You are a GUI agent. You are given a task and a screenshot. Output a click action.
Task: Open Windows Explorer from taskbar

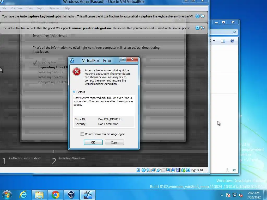click(x=39, y=195)
